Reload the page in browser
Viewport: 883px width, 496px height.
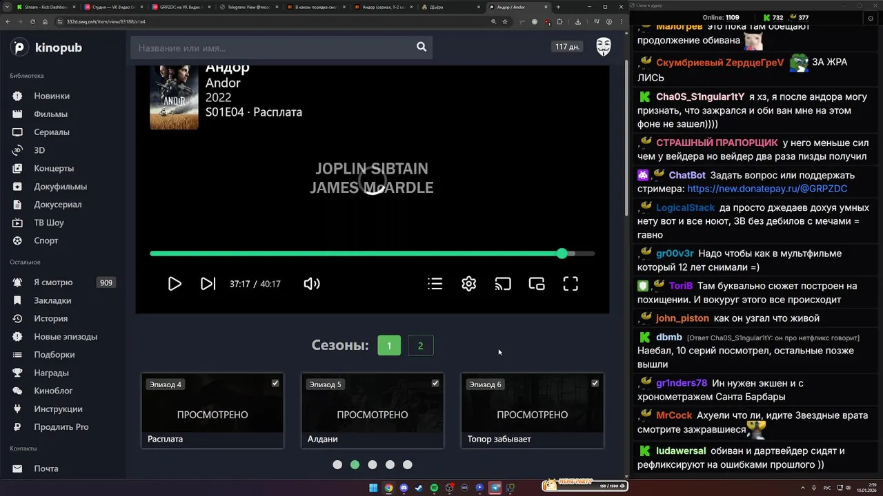32,21
